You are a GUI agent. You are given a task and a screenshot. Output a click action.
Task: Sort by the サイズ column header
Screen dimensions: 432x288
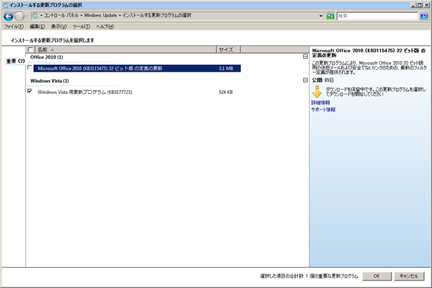228,49
